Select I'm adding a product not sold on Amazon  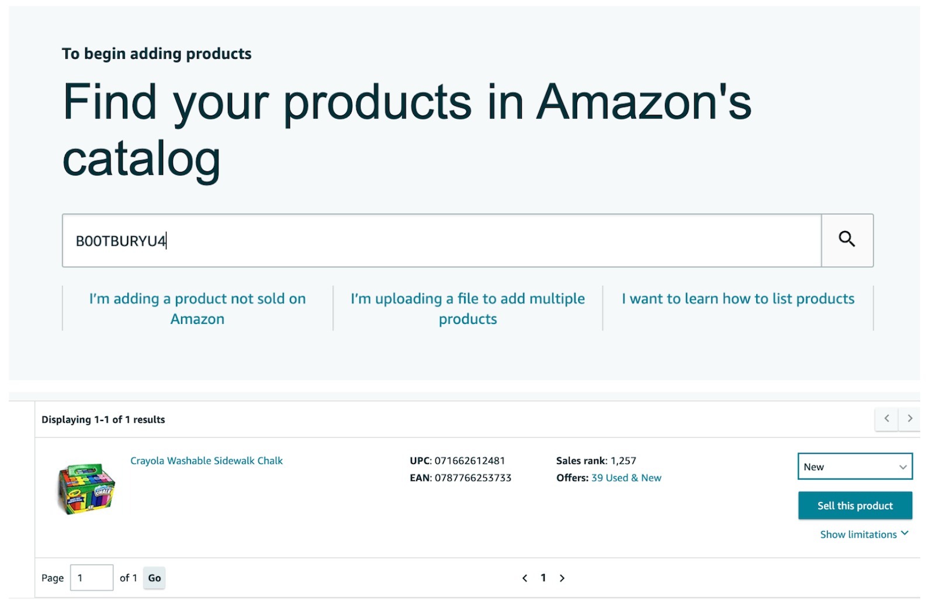tap(198, 308)
